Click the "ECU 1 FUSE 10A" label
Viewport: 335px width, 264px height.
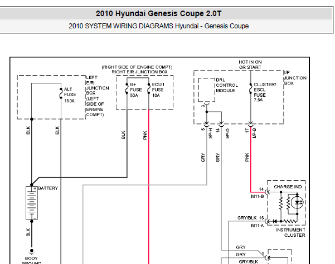[158, 89]
